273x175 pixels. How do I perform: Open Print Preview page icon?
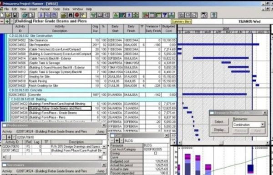31,15
